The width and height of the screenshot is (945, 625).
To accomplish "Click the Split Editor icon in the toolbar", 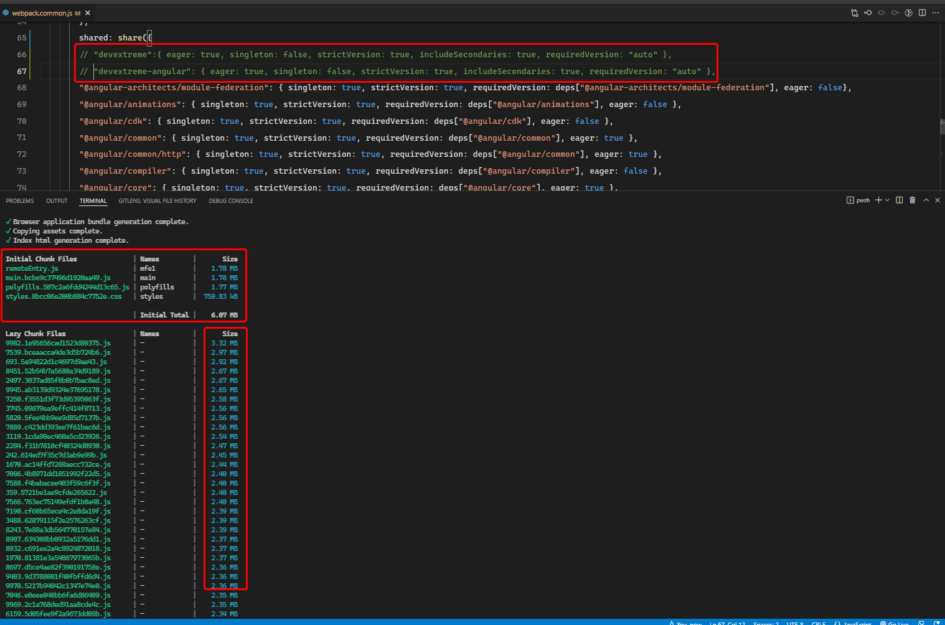I will pyautogui.click(x=922, y=12).
